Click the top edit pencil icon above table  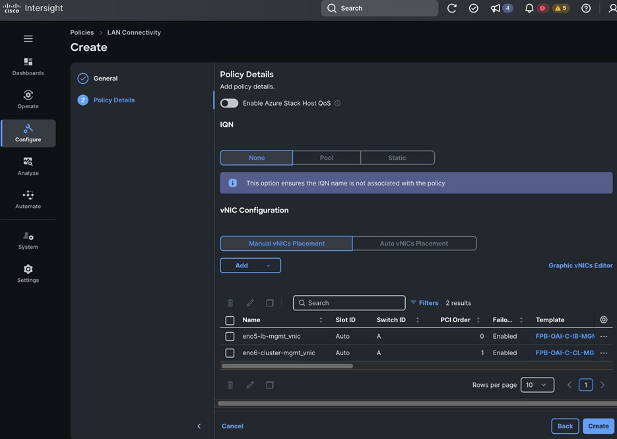point(250,303)
